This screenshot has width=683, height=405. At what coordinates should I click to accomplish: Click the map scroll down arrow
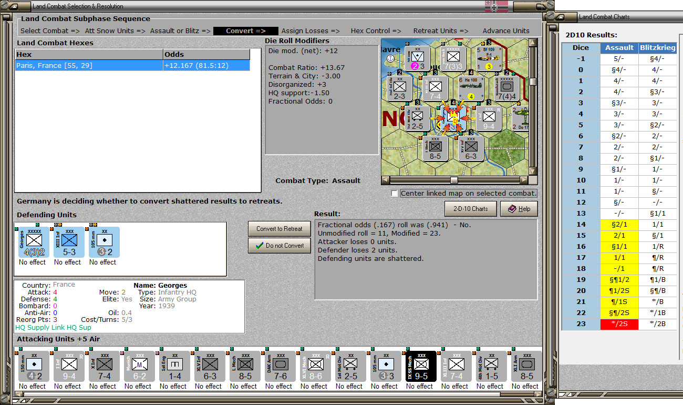533,171
